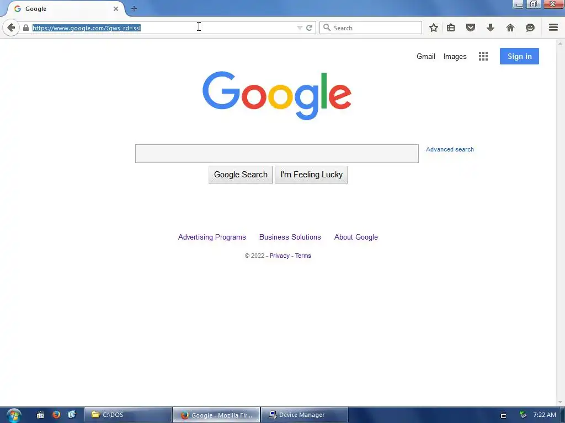Click the Google Search button
Viewport: 565px width, 423px height.
[241, 175]
